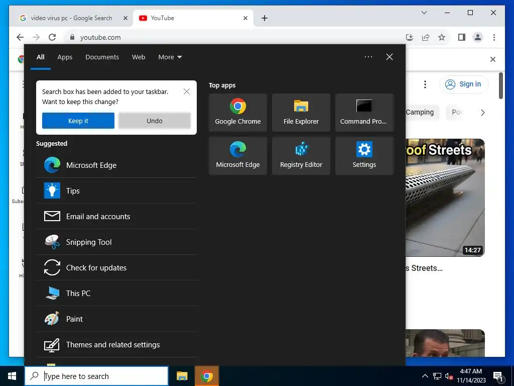This screenshot has height=386, width=514.
Task: Open Microsoft Edge tile in Top apps
Action: click(237, 156)
